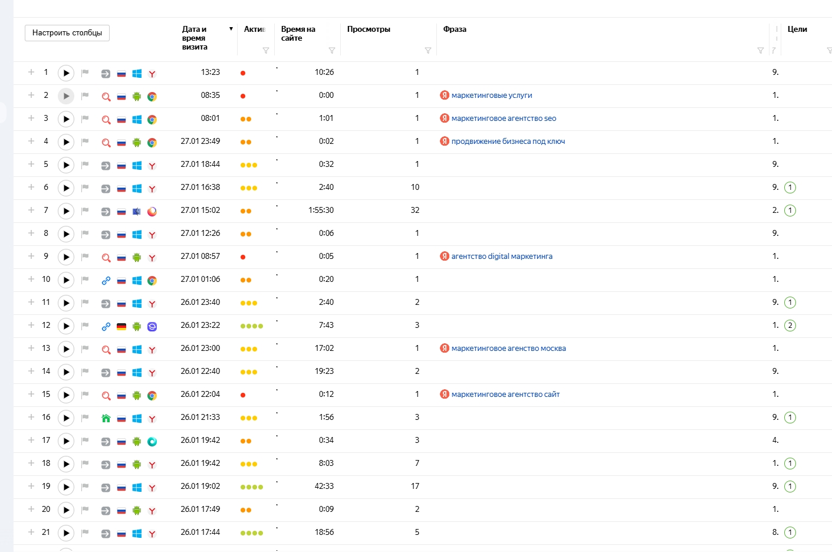Click sort arrow on Дата и время визита
832x552 pixels.
(x=231, y=29)
